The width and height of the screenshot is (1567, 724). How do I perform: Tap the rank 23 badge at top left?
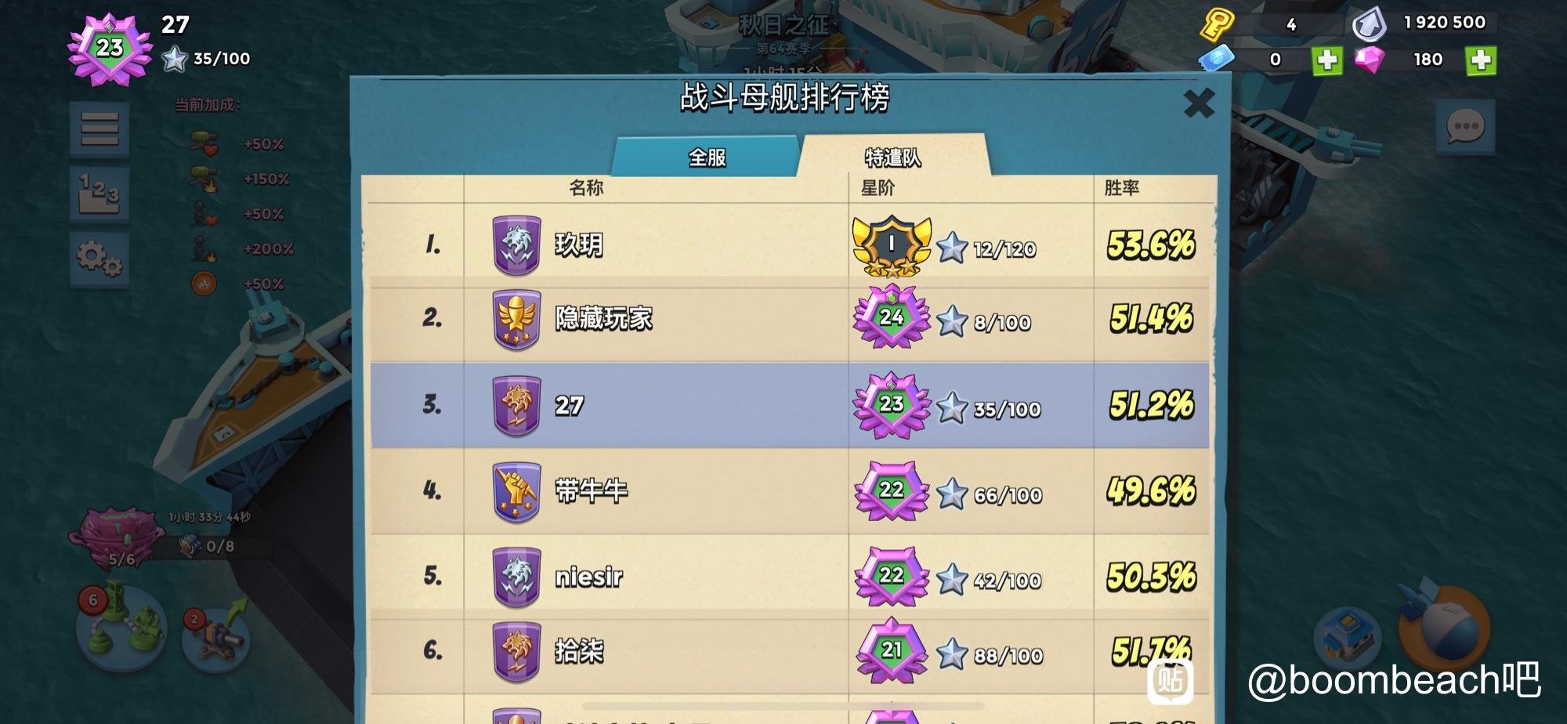[x=110, y=49]
